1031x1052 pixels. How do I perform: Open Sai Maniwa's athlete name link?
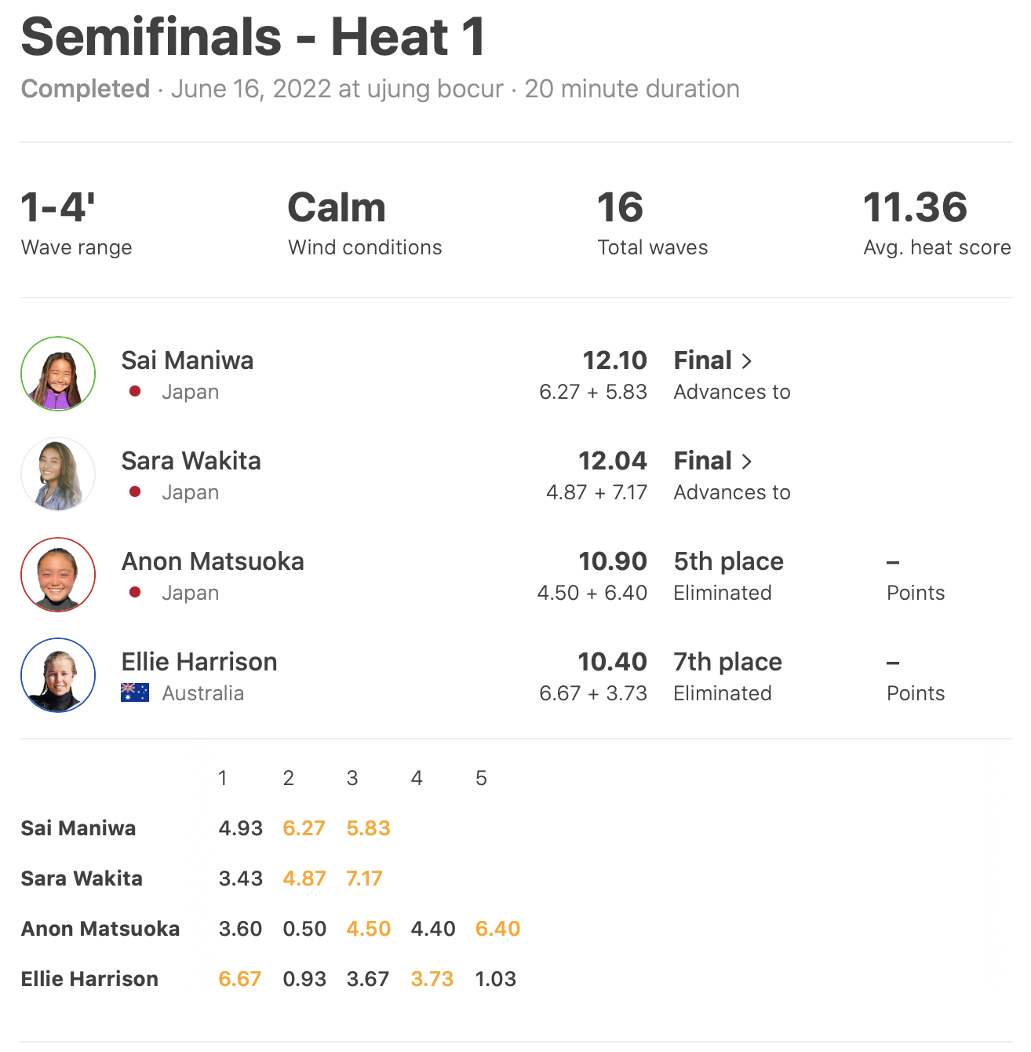(188, 360)
